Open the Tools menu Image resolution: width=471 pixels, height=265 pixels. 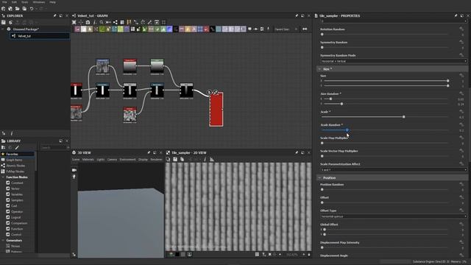tap(24, 2)
